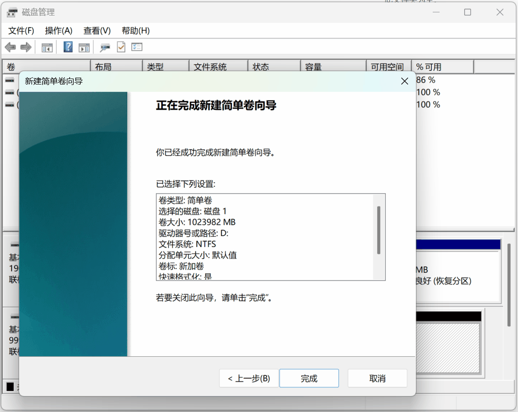
Task: Select the 卷大小: 1023982 MB line
Action: coord(197,222)
